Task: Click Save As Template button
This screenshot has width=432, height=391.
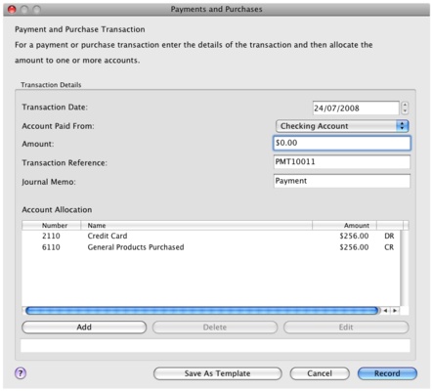Action: click(x=217, y=373)
